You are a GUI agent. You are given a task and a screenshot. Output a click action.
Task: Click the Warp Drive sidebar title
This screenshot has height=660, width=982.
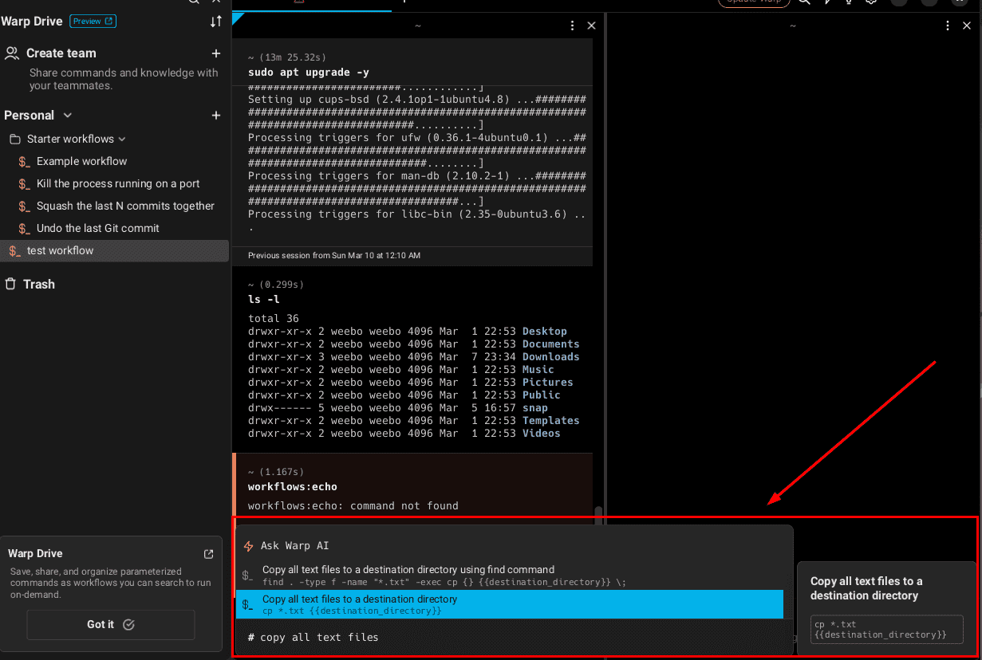[x=32, y=22]
